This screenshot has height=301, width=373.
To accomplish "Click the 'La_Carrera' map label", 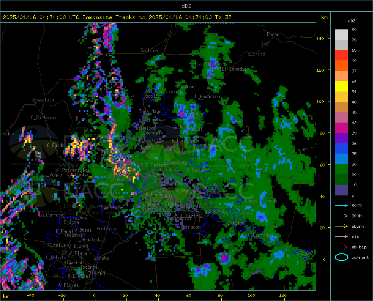I will 51,215.
